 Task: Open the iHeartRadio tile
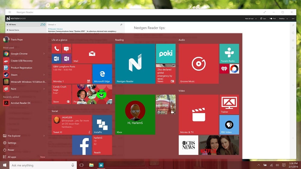pos(224,69)
